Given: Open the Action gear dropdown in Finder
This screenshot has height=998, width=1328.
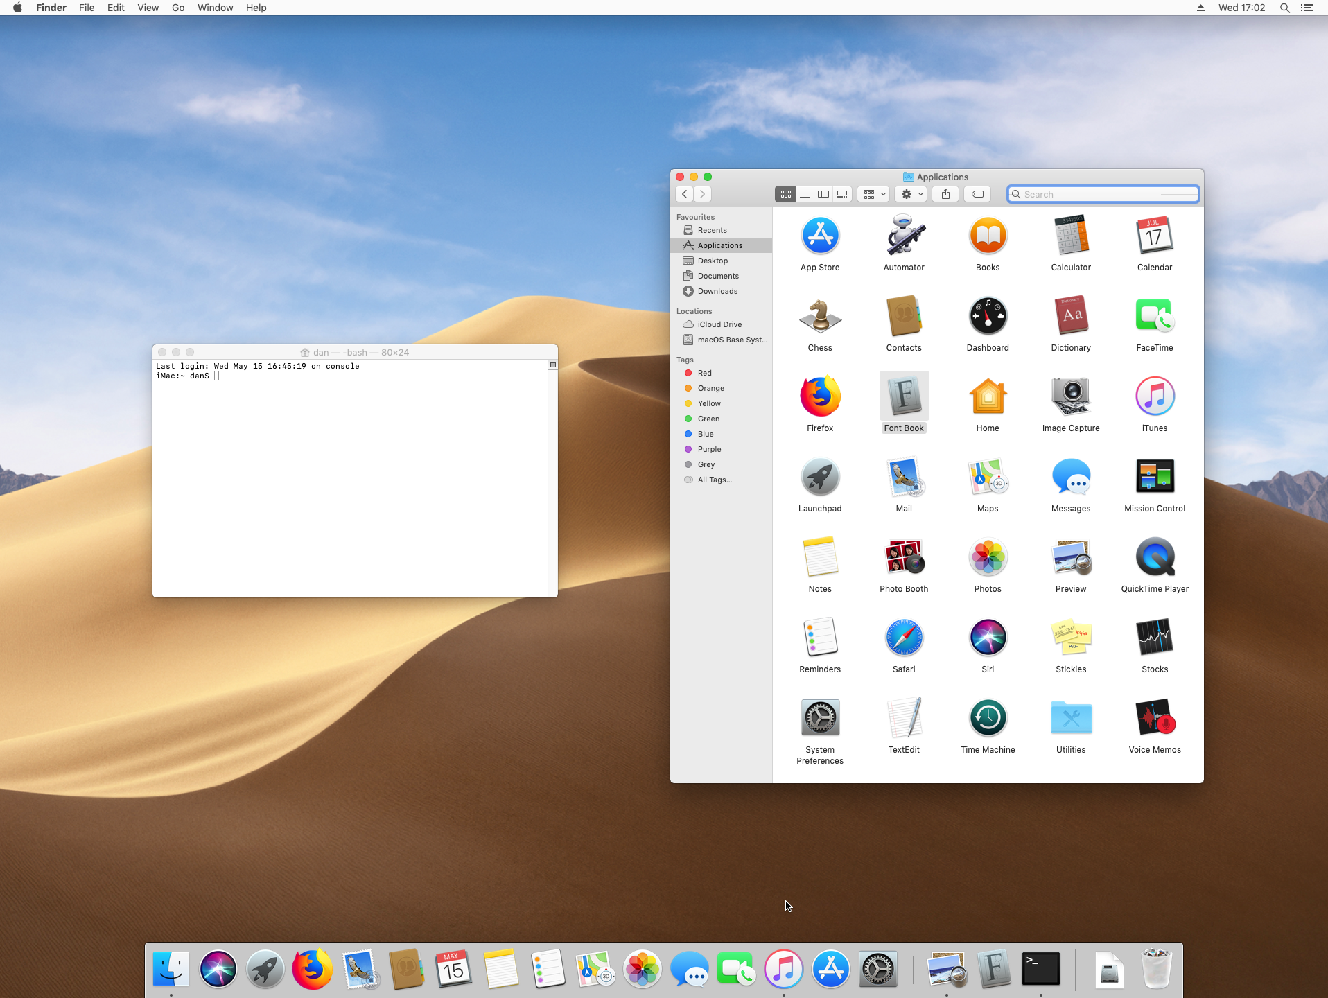Looking at the screenshot, I should 911,194.
